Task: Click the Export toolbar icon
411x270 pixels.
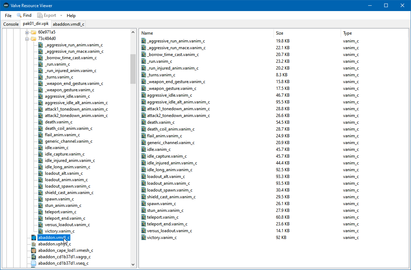Action: (40, 15)
